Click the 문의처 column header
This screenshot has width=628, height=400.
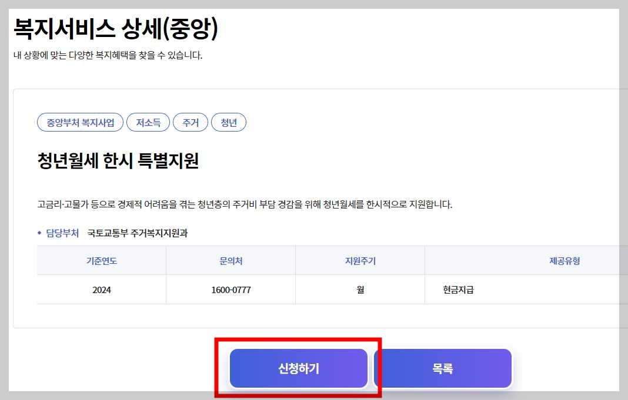click(x=231, y=260)
